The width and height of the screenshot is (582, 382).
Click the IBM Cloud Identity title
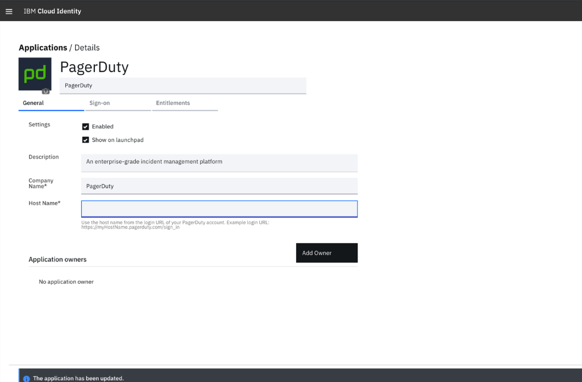(52, 11)
